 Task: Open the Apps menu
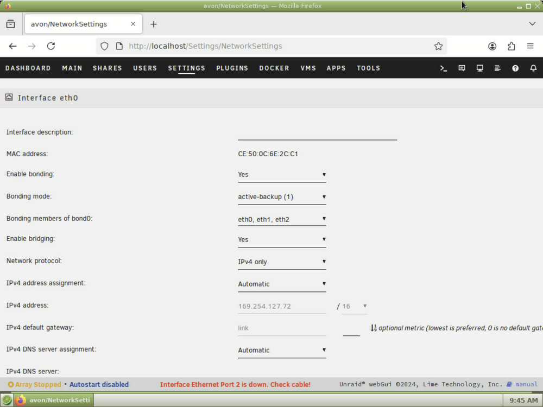336,68
